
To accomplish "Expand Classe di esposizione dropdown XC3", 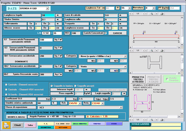I will coord(121,107).
